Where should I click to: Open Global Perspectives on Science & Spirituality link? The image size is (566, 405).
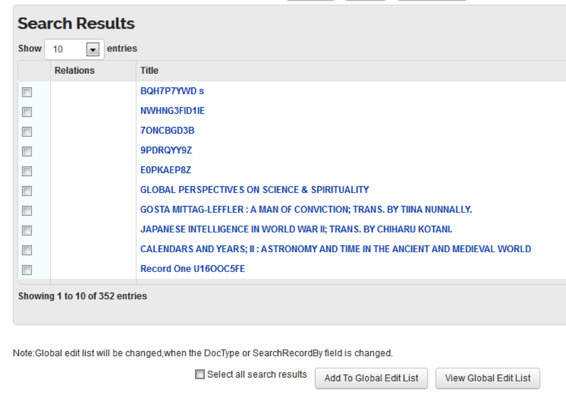pos(254,189)
